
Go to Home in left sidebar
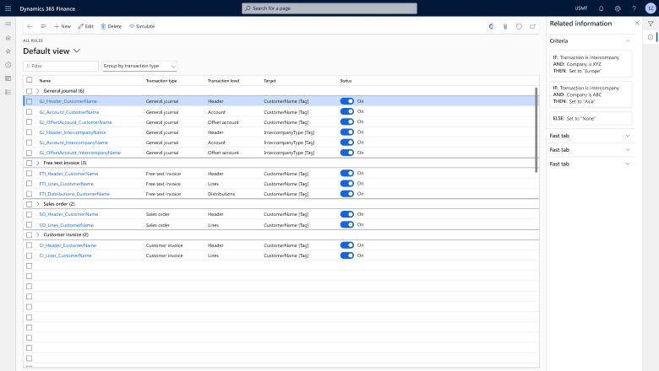click(x=8, y=38)
